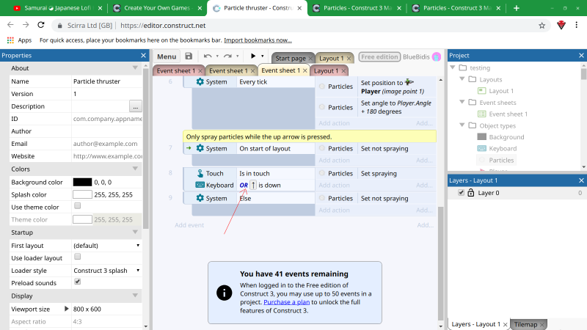Toggle Use theme color checkbox
The height and width of the screenshot is (330, 587).
point(78,206)
